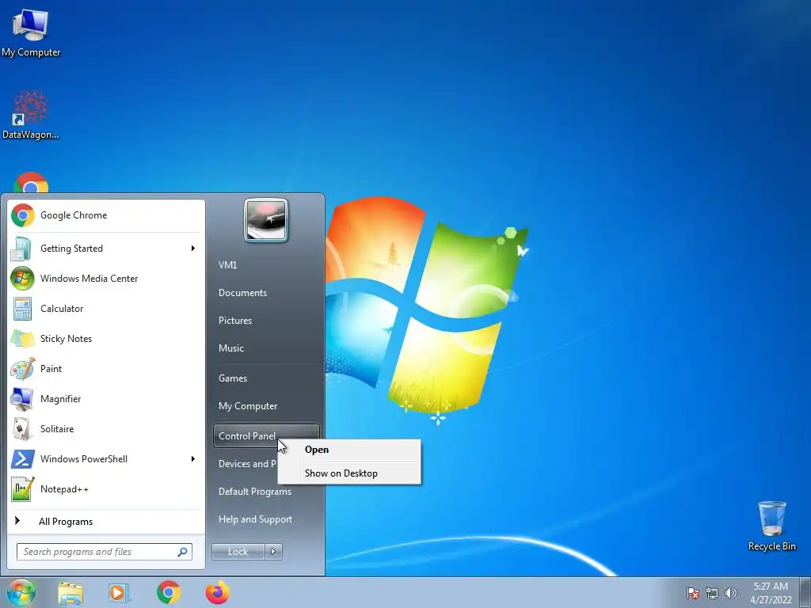Viewport: 811px width, 608px height.
Task: Click the Lock button
Action: [238, 552]
